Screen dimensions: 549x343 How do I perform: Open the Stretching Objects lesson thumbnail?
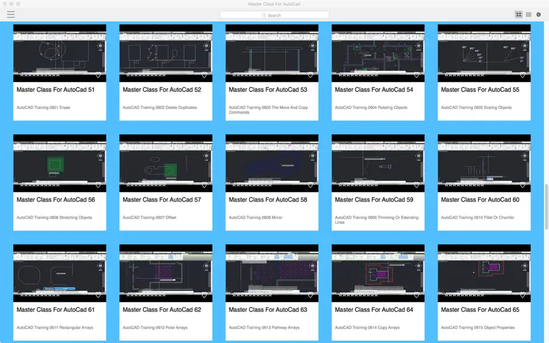60,163
